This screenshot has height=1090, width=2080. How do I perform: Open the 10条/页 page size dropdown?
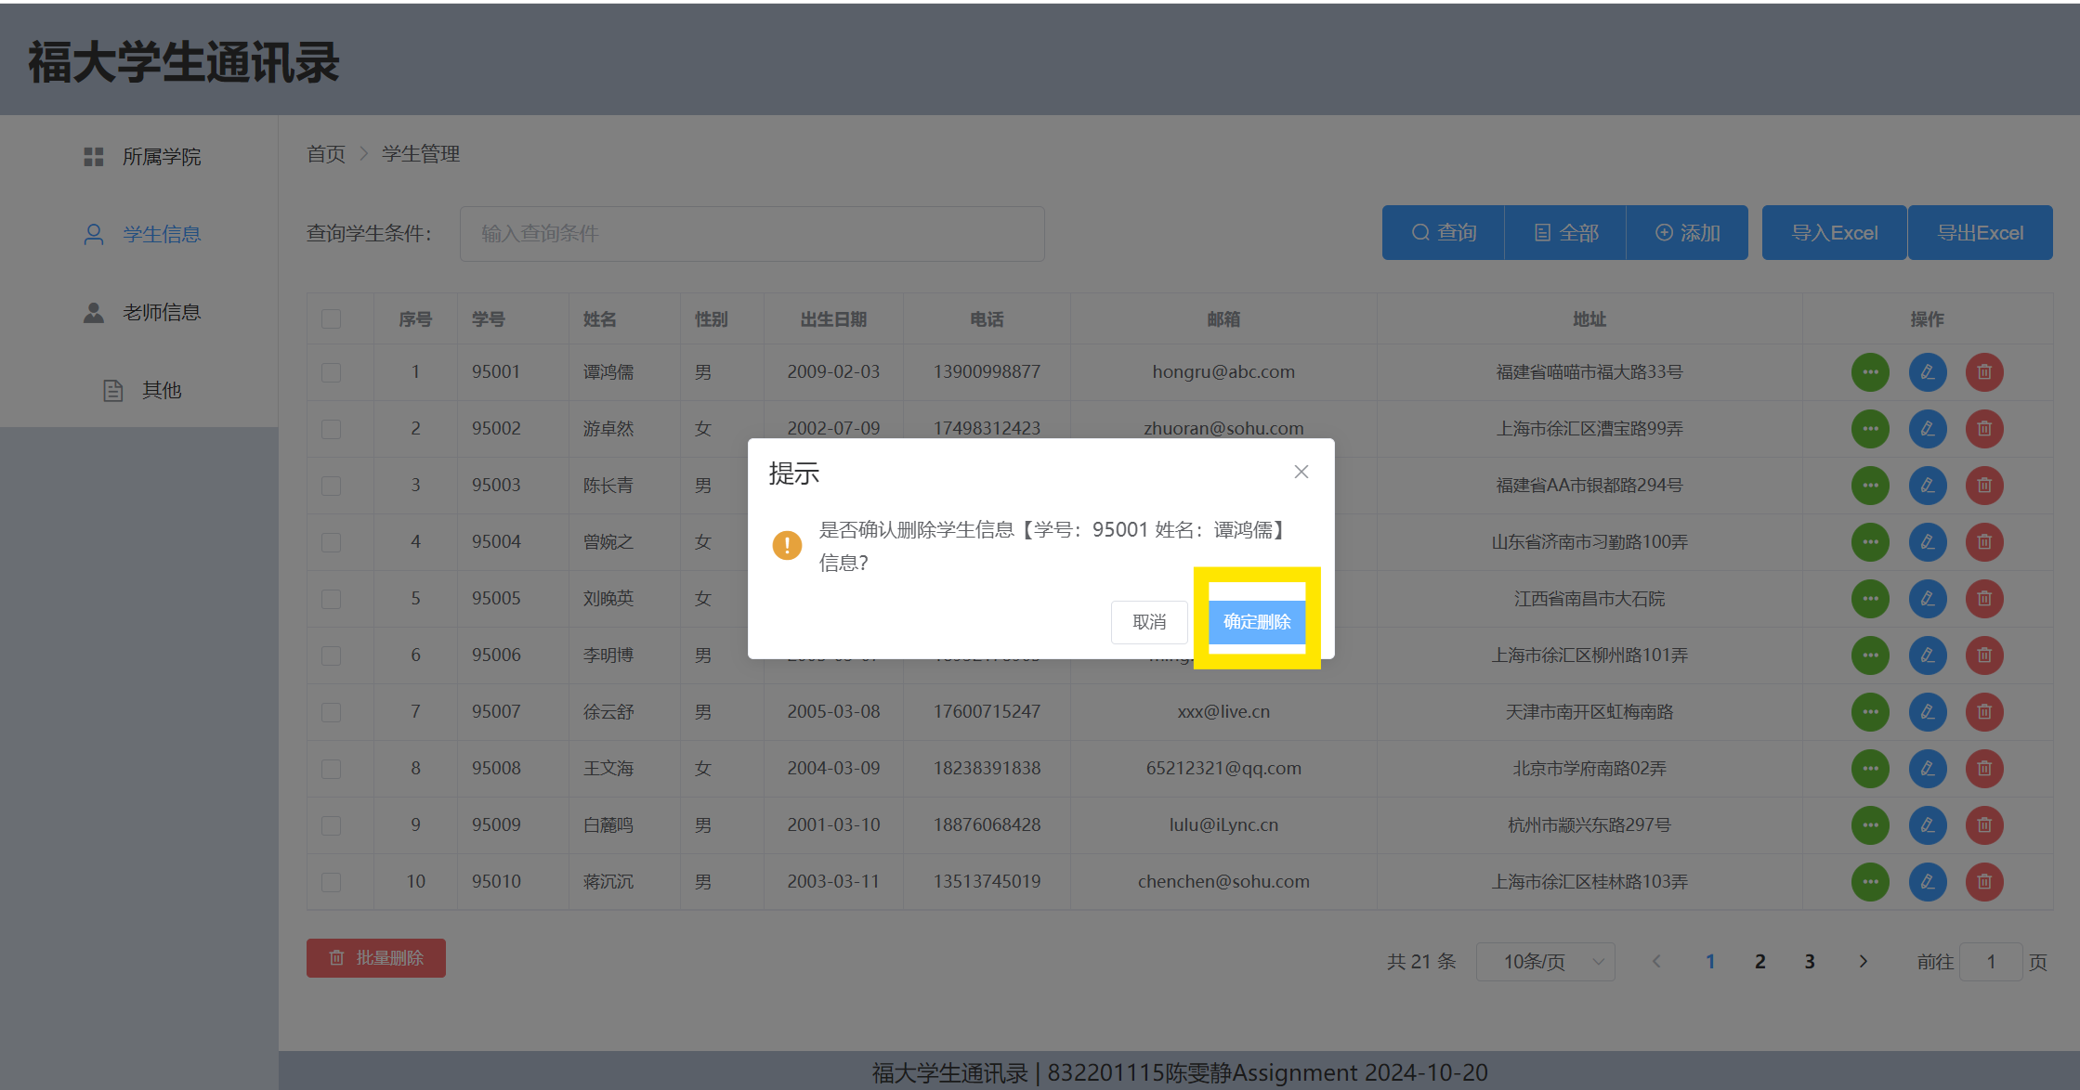click(x=1545, y=962)
